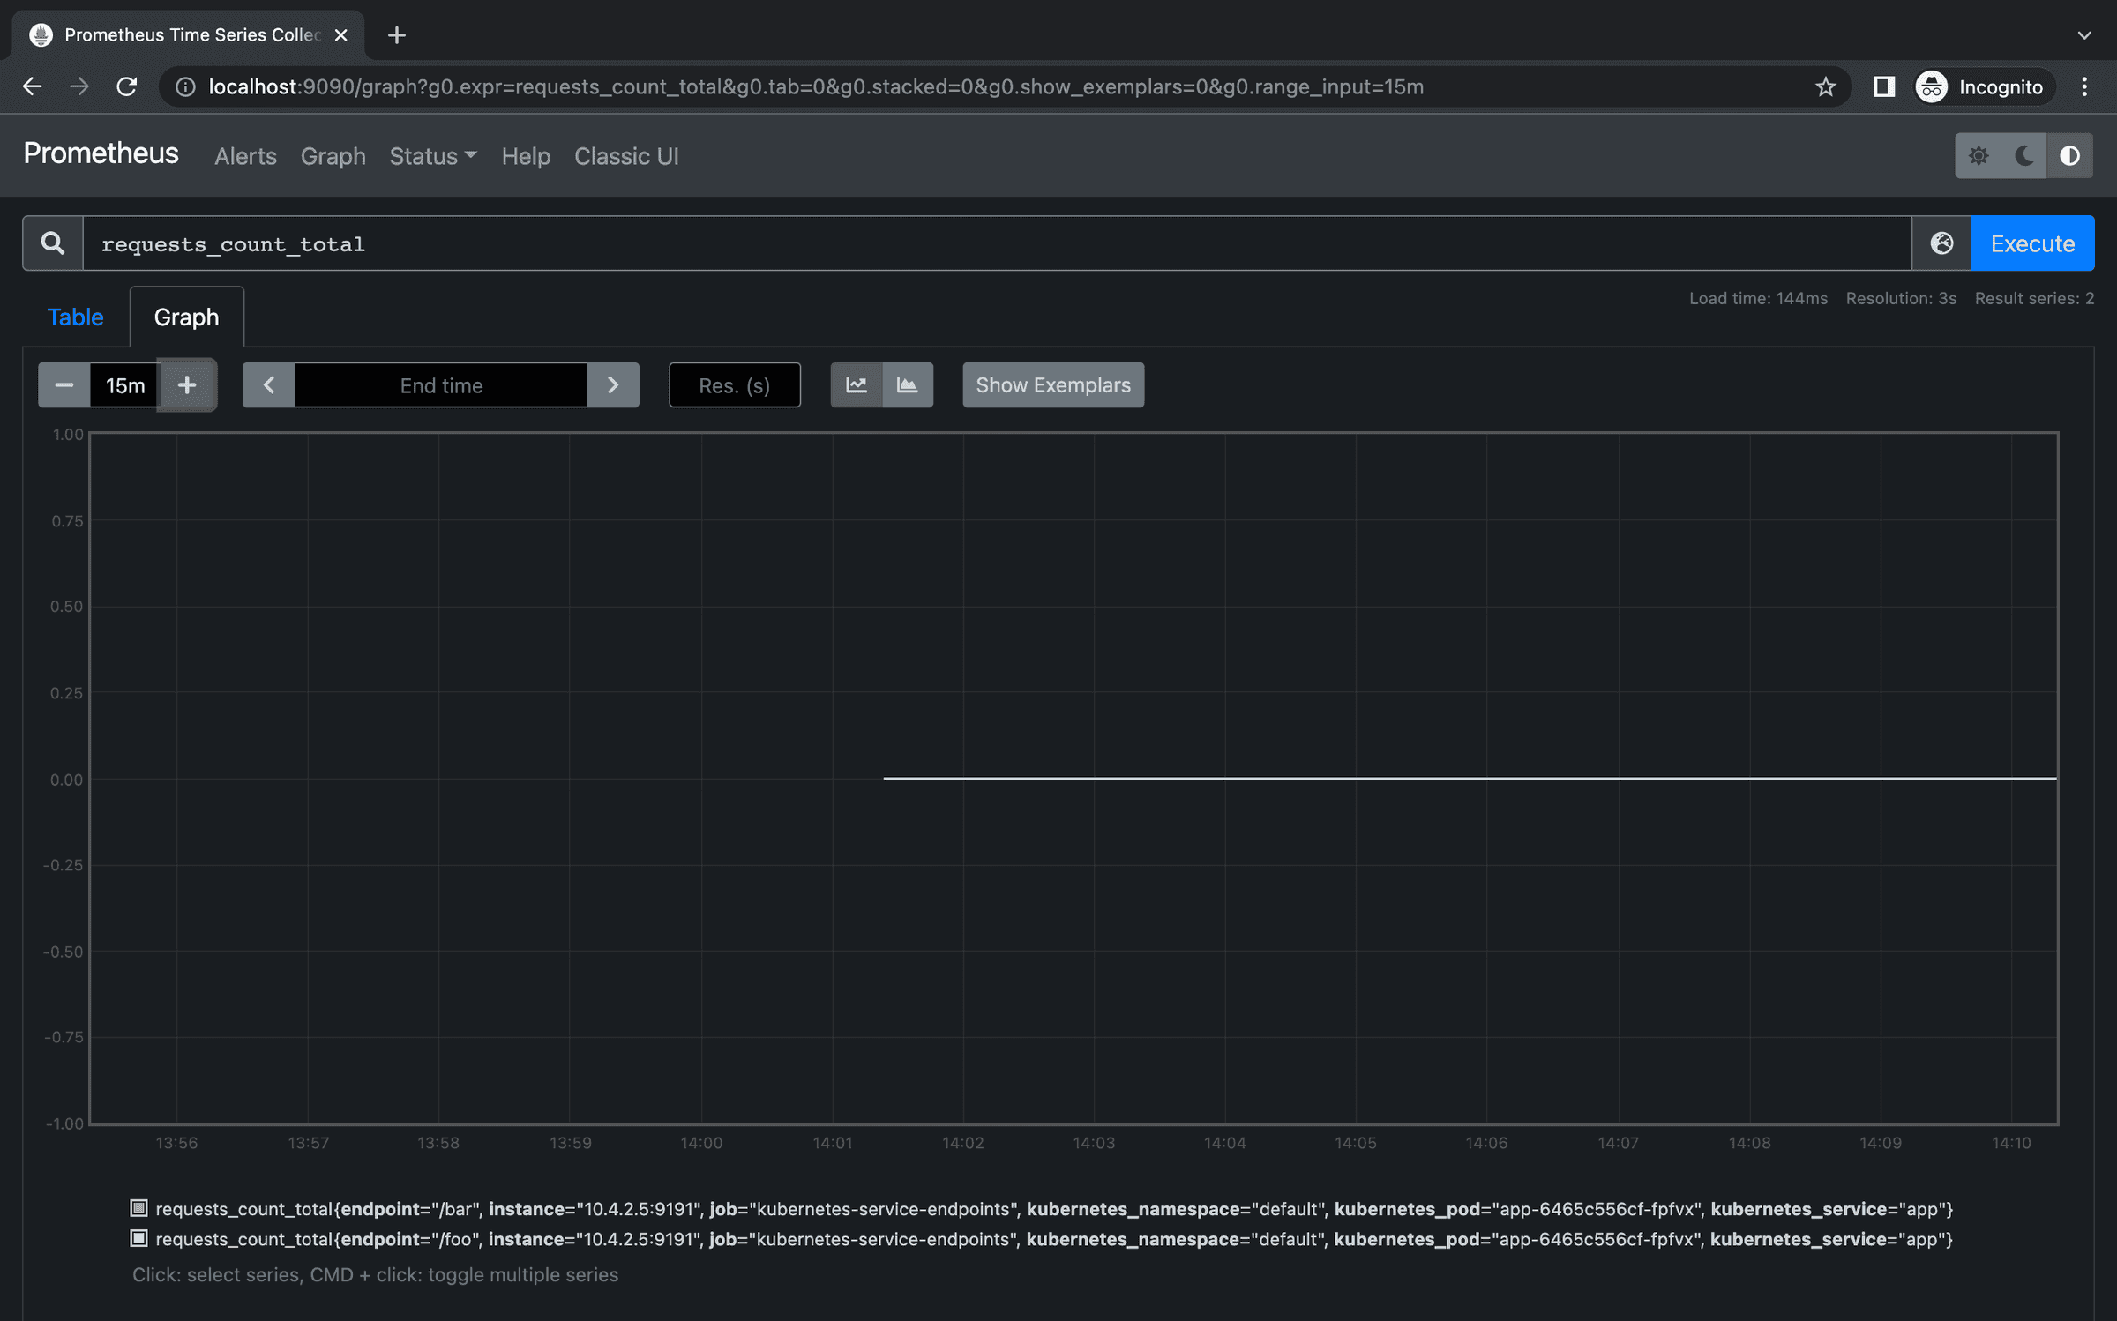
Task: Enable Show Exemplars
Action: pos(1052,384)
